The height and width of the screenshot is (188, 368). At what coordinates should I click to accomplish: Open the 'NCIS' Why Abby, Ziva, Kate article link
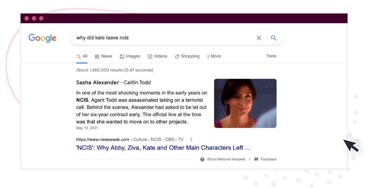pyautogui.click(x=163, y=148)
